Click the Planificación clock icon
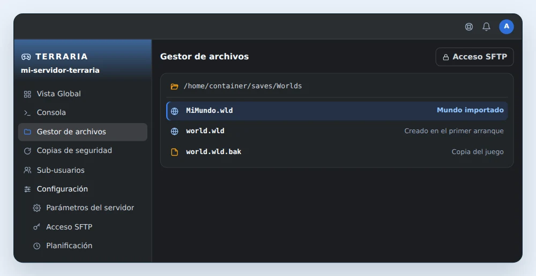This screenshot has height=276, width=536. pos(36,246)
